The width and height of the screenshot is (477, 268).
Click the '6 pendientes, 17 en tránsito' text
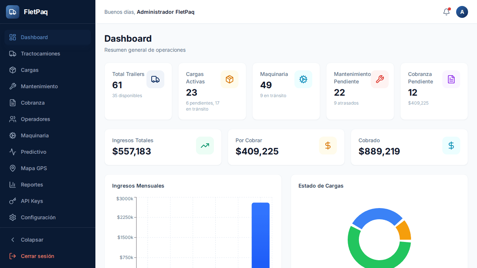(203, 106)
